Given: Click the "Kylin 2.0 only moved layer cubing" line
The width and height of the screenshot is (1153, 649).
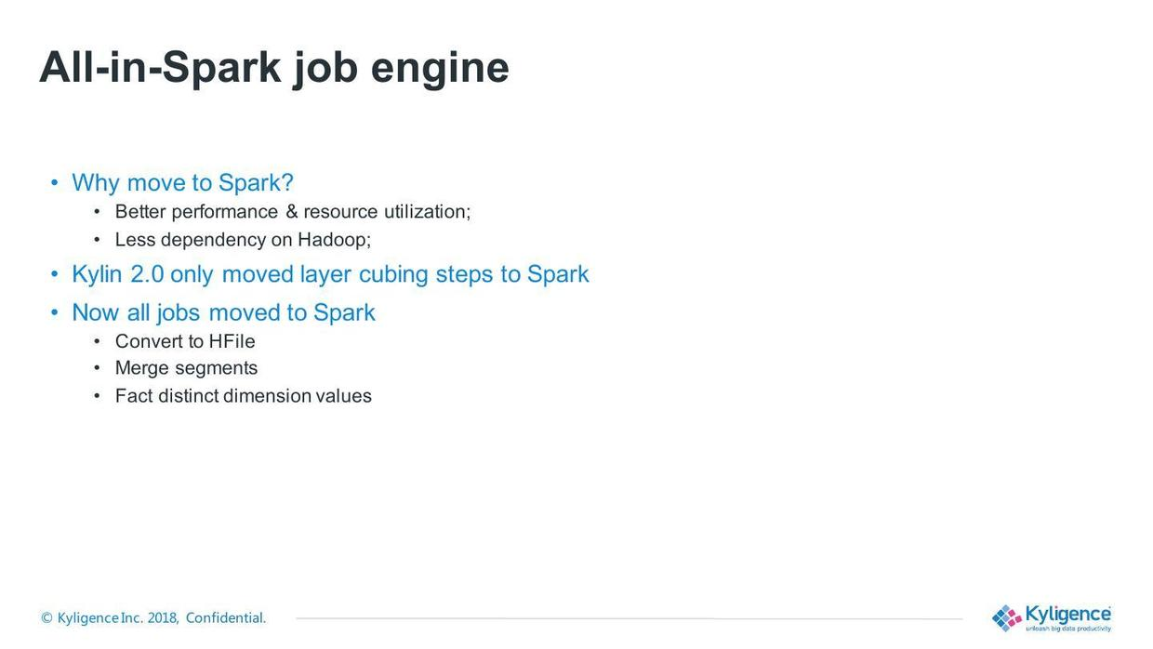Looking at the screenshot, I should click(330, 274).
